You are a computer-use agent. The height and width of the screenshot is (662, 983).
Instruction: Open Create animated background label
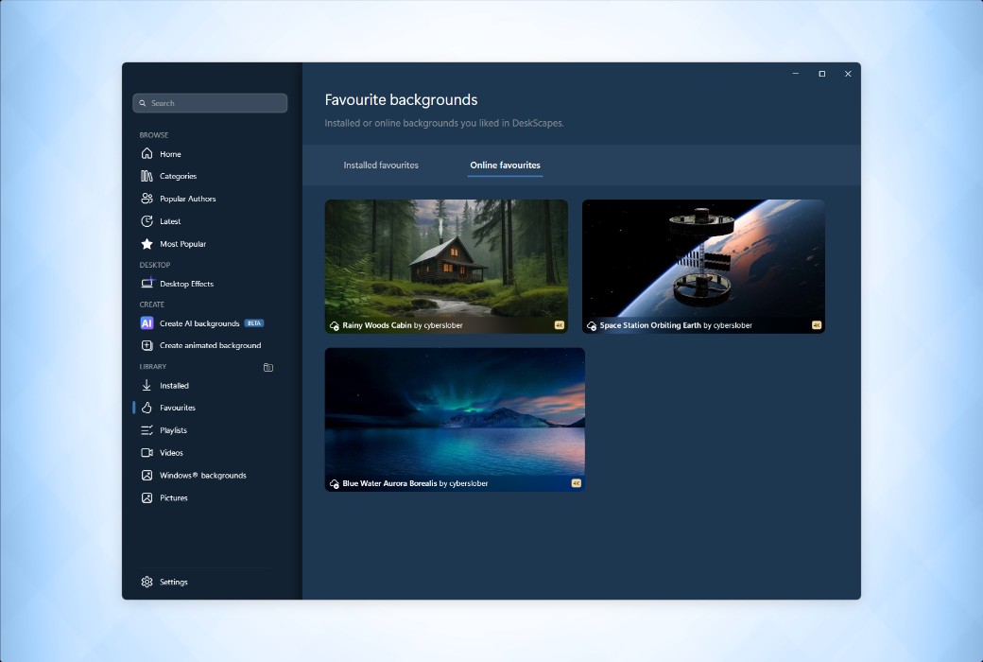(210, 346)
